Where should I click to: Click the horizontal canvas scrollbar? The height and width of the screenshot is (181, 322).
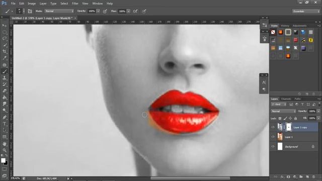[x=190, y=178]
